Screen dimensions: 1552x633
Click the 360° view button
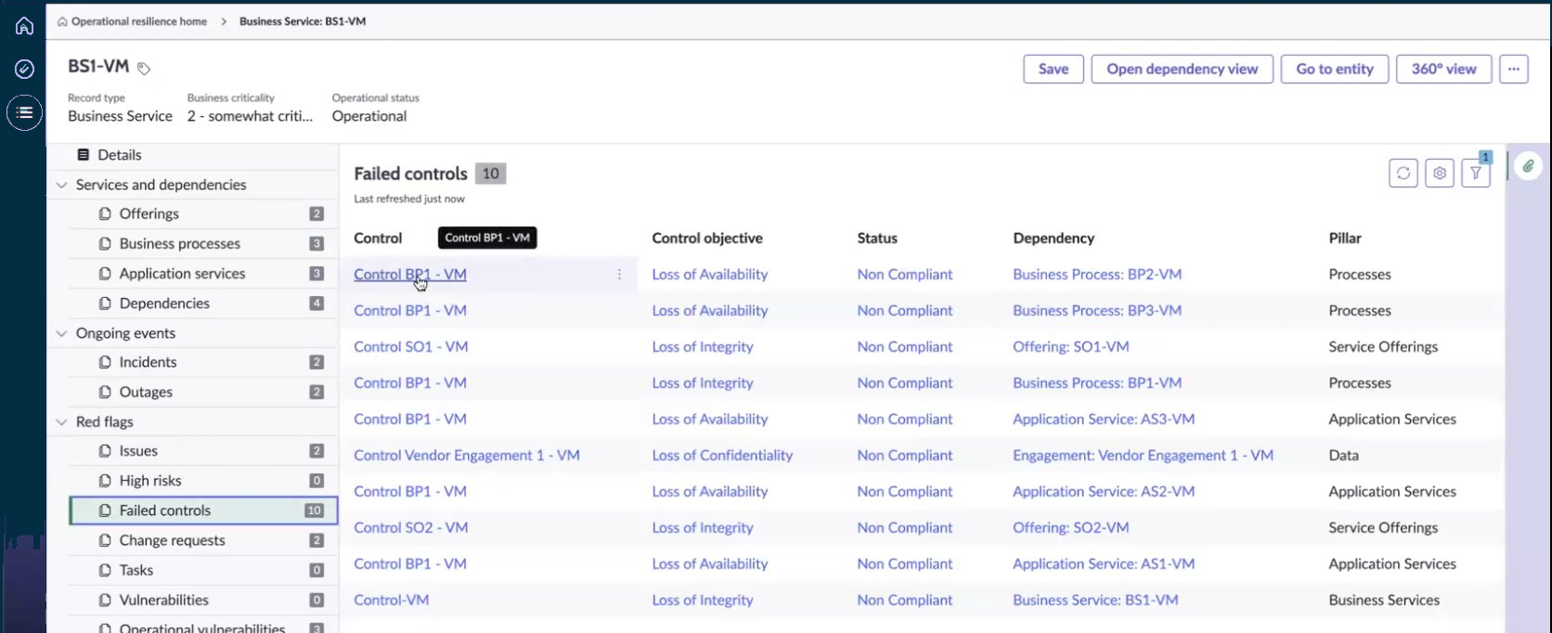coord(1443,69)
